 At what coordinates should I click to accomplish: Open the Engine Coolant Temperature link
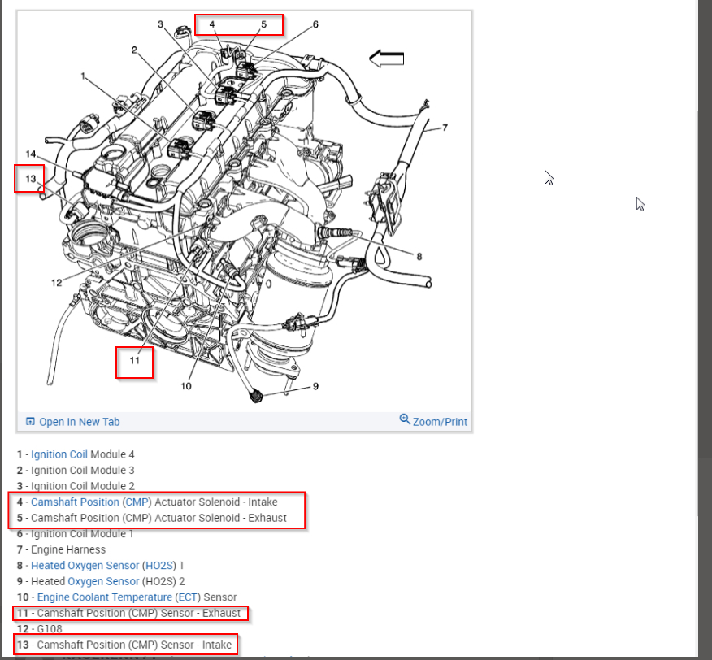pos(104,597)
